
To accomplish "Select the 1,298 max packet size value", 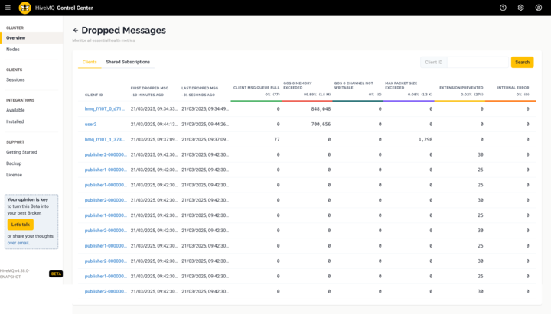I will [425, 139].
